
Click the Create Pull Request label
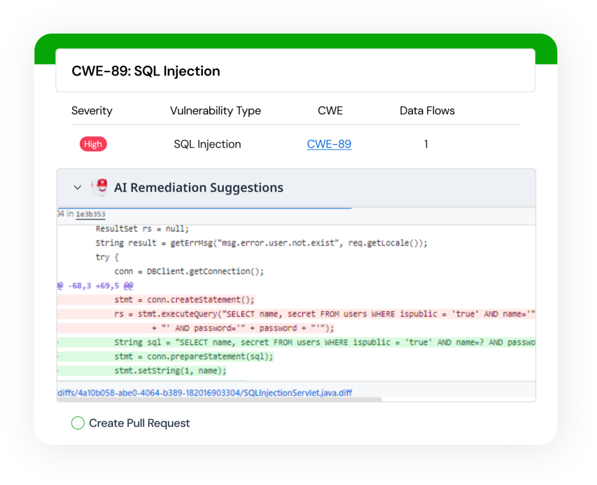coord(139,423)
